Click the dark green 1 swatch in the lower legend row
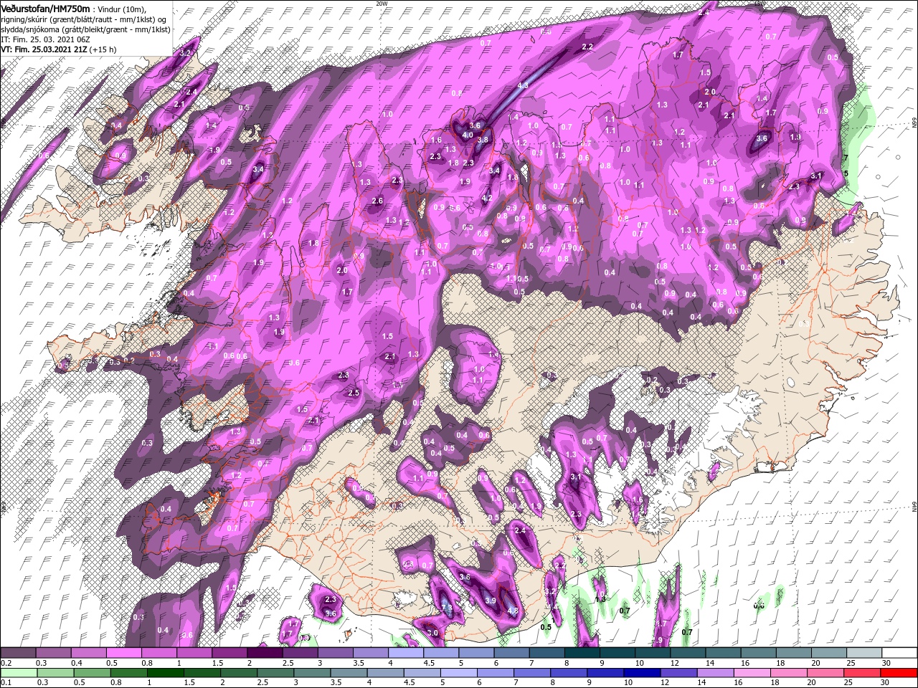Image resolution: width=918 pixels, height=688 pixels. (164, 672)
